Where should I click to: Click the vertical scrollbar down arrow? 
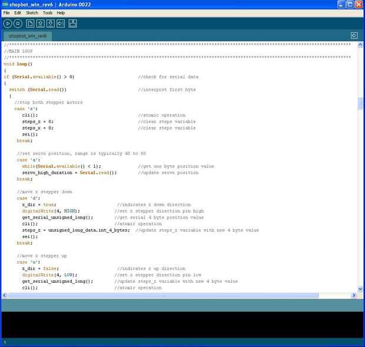[x=360, y=289]
